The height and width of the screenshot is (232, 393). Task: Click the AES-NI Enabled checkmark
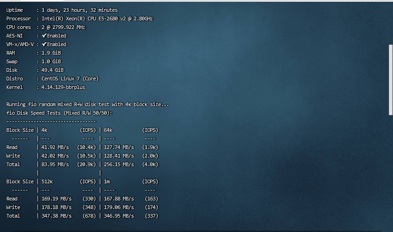[x=44, y=36]
